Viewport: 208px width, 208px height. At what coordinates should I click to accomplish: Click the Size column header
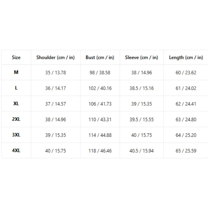[16, 57]
